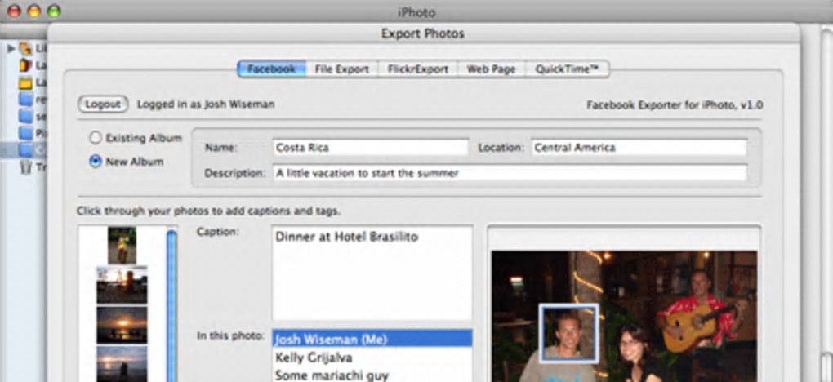Close the iPhoto window with red button
Viewport: 833px width, 382px height.
point(15,11)
